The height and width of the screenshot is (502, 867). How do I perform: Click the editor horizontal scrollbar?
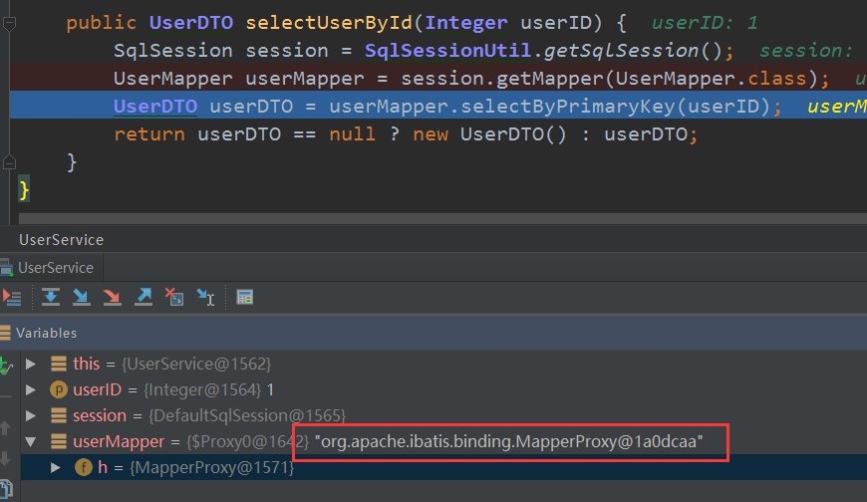442,218
